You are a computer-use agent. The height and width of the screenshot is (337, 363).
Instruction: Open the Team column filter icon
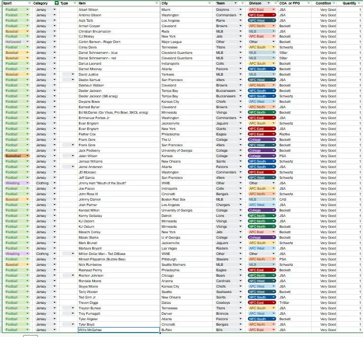tap(243, 3)
